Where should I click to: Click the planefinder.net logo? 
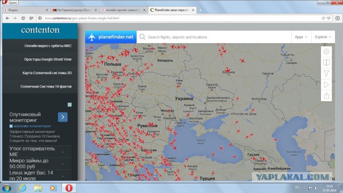[x=111, y=37]
